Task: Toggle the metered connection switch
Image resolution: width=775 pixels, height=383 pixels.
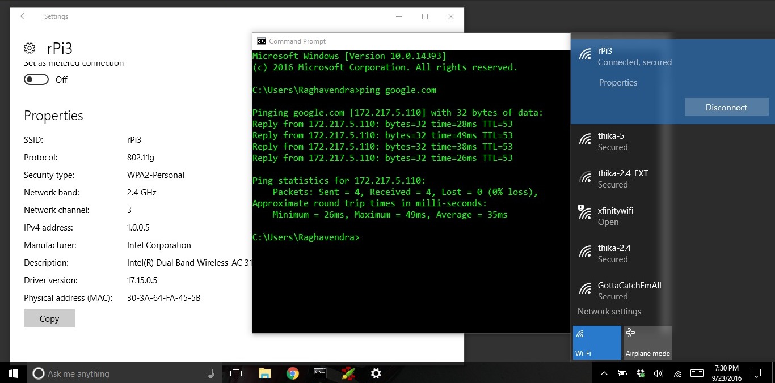Action: click(36, 80)
